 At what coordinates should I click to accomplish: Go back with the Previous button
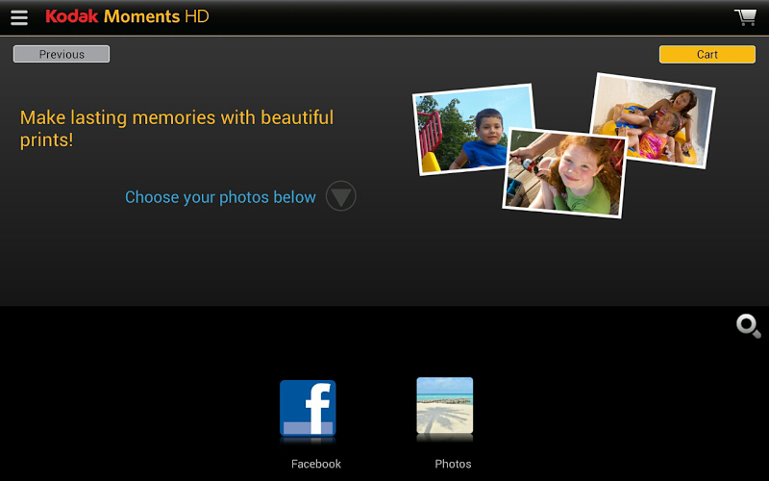(x=62, y=54)
